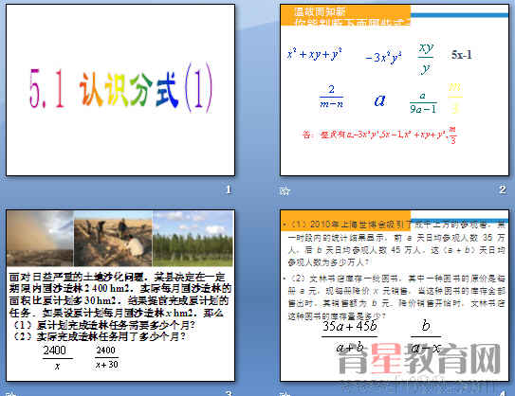Viewport: 515px width, 396px height.
Task: Click slide number 1 label
Action: pos(229,189)
